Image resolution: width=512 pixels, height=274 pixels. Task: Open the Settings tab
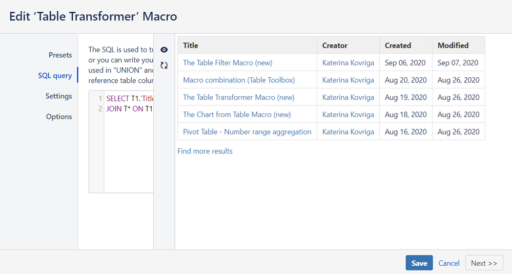[x=58, y=96]
